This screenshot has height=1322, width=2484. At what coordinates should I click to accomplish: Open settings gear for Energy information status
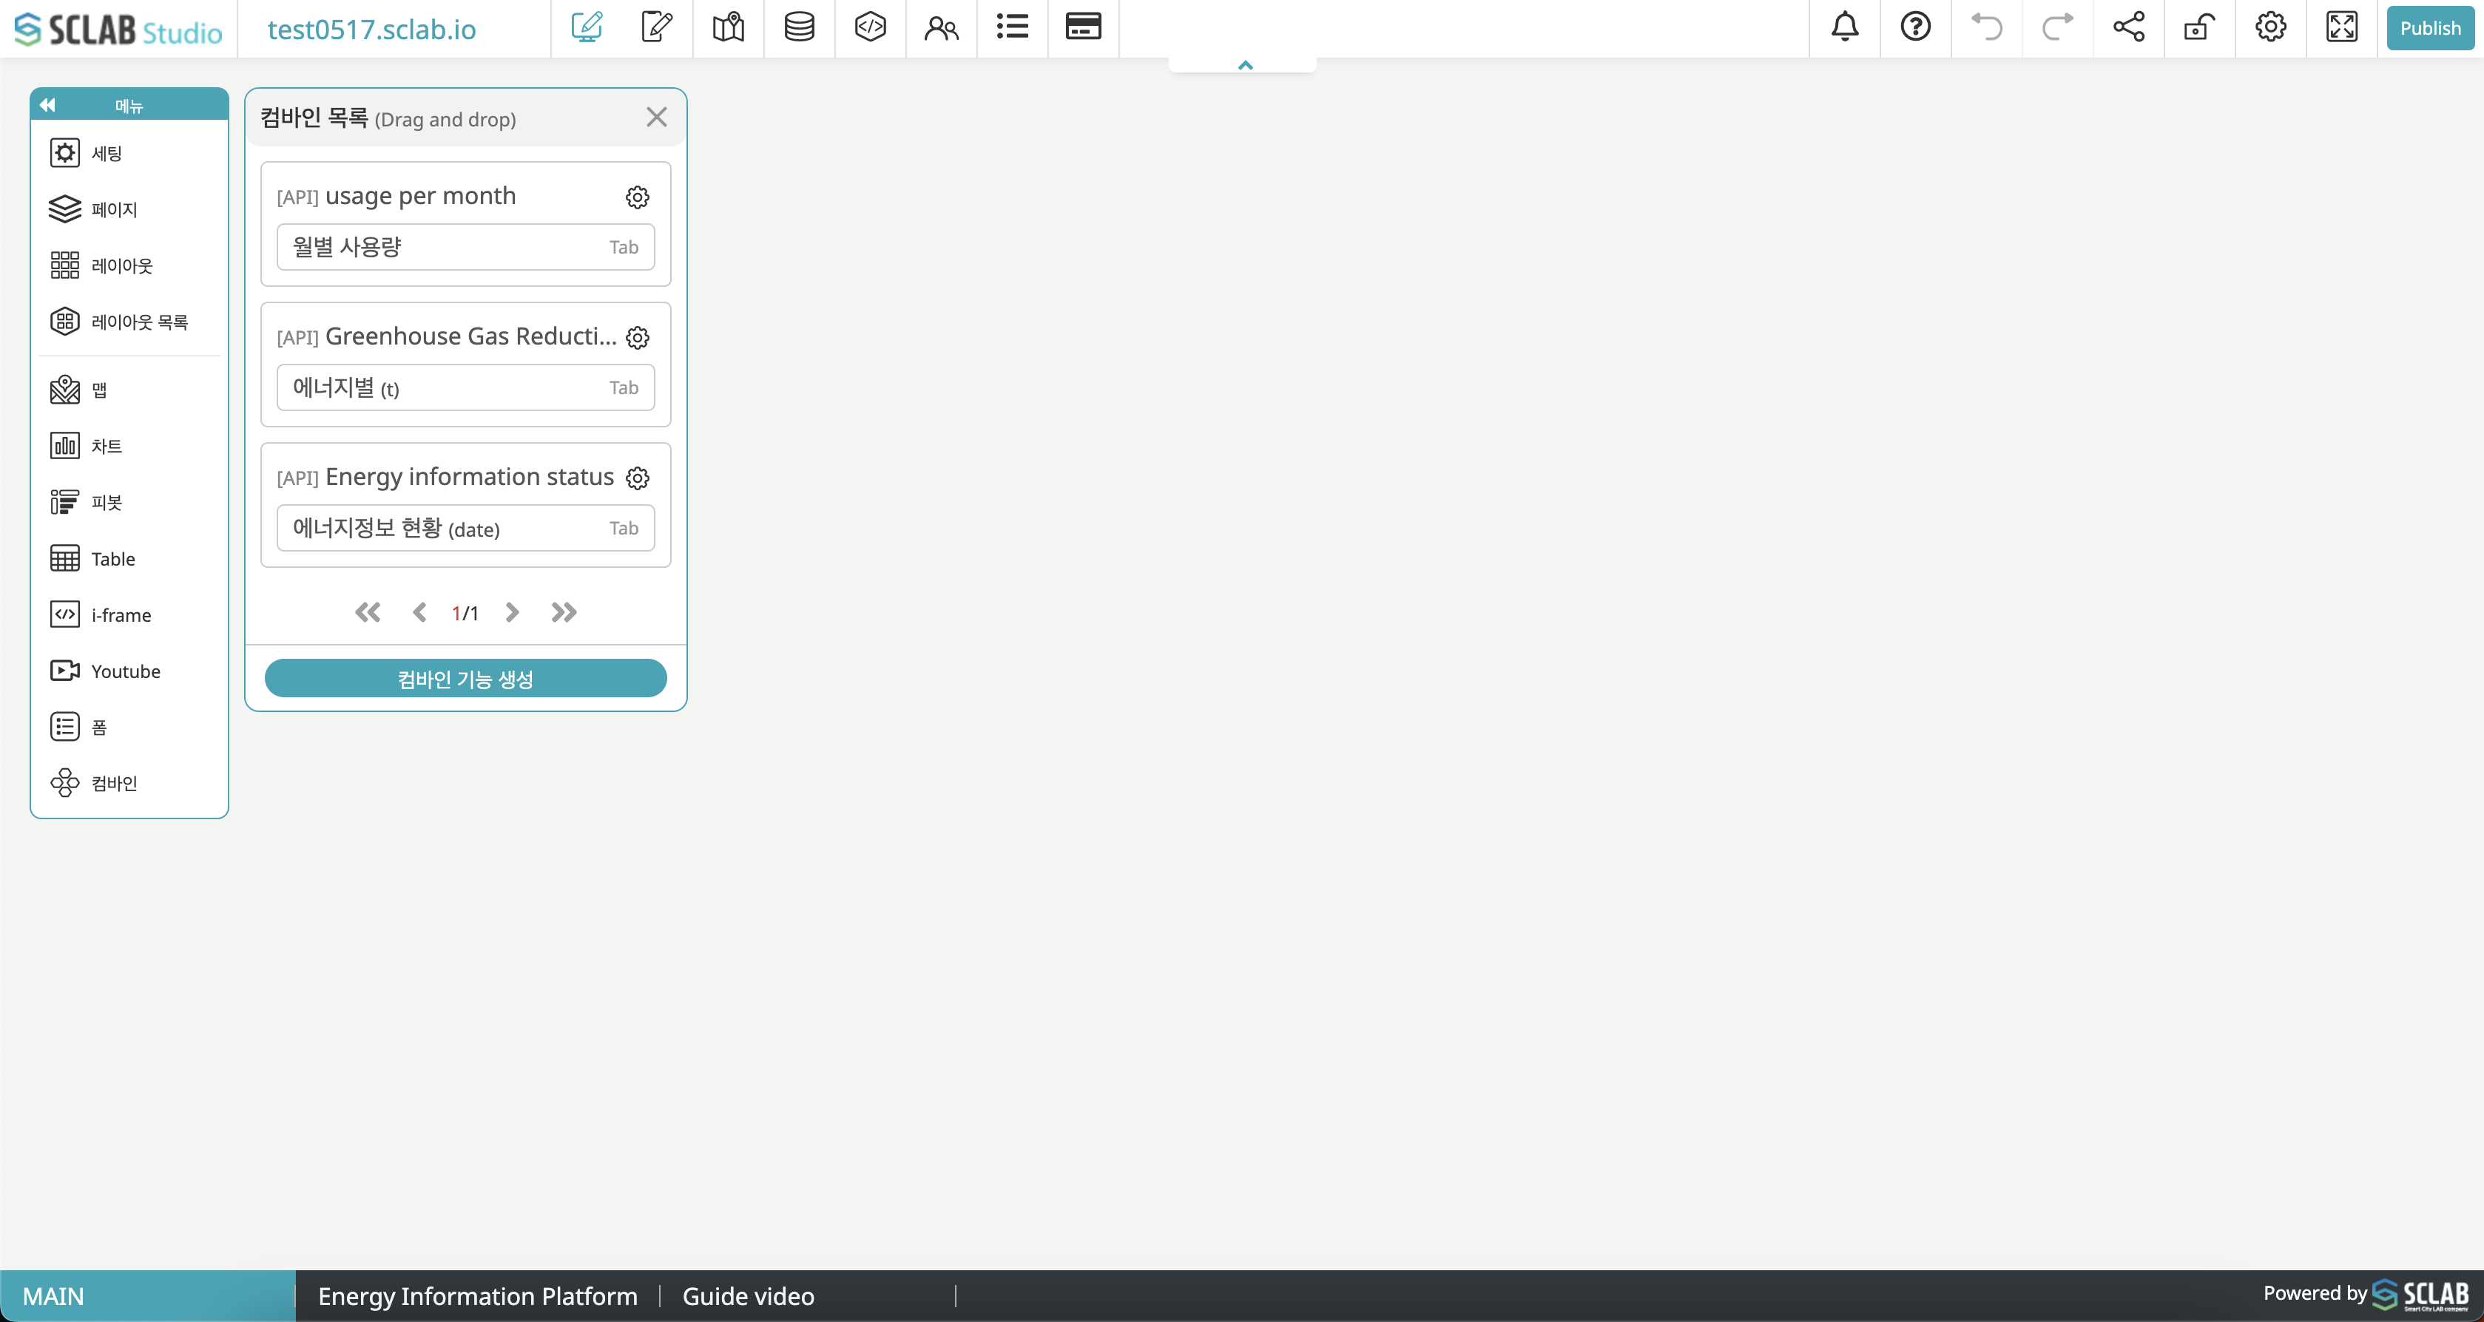(638, 478)
